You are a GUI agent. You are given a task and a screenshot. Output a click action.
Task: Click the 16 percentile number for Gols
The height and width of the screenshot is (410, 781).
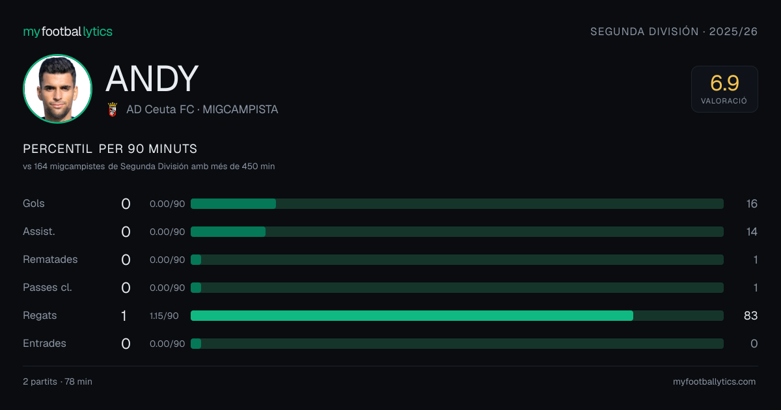click(752, 204)
